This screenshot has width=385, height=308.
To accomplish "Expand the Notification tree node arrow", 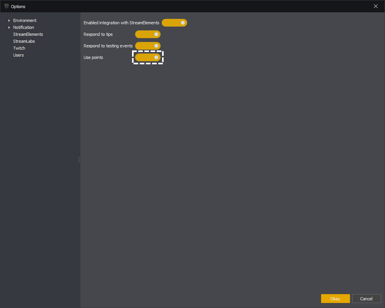I will (x=9, y=27).
